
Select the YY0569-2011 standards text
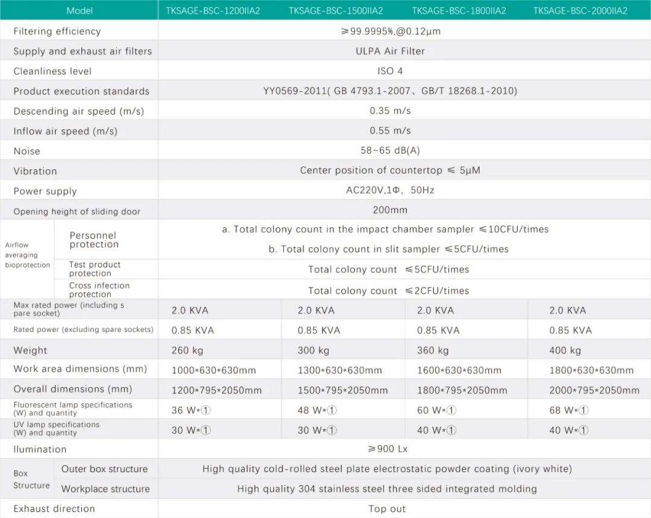point(390,91)
